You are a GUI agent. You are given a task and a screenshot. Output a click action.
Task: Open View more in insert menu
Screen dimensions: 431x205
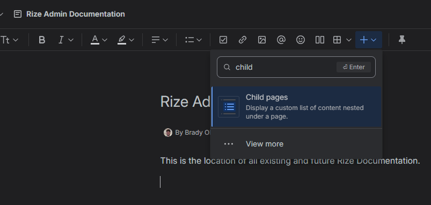point(296,144)
